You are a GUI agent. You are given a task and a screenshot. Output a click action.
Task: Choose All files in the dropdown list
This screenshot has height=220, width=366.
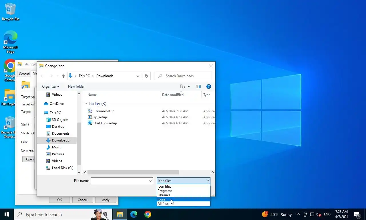coord(183,204)
